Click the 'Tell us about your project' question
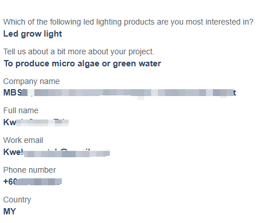Viewport: 257px width, 223px height. (79, 52)
